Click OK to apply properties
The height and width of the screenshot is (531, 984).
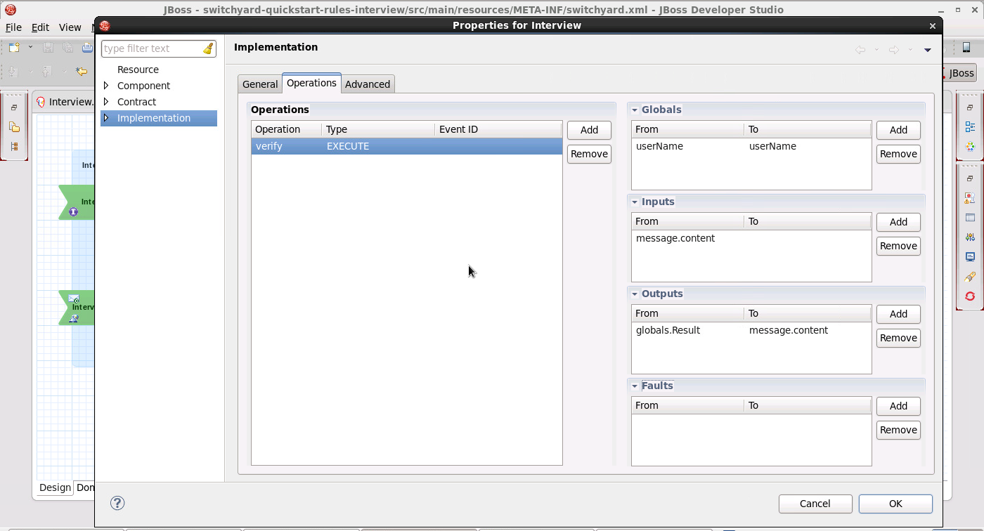coord(895,504)
